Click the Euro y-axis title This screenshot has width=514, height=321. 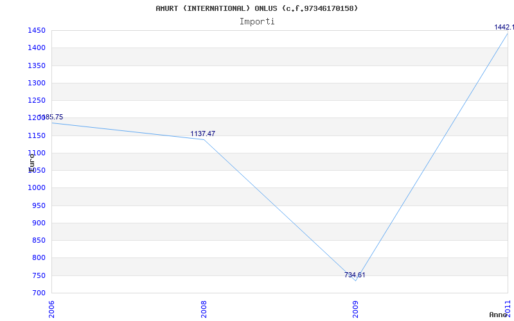[31, 162]
